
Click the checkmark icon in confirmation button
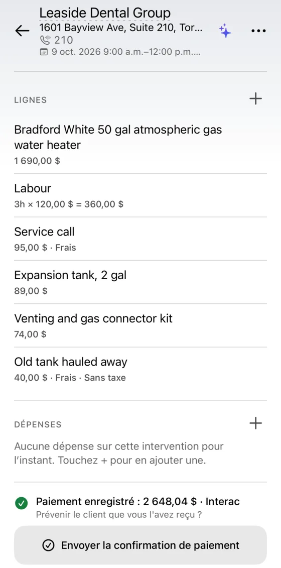pyautogui.click(x=48, y=545)
